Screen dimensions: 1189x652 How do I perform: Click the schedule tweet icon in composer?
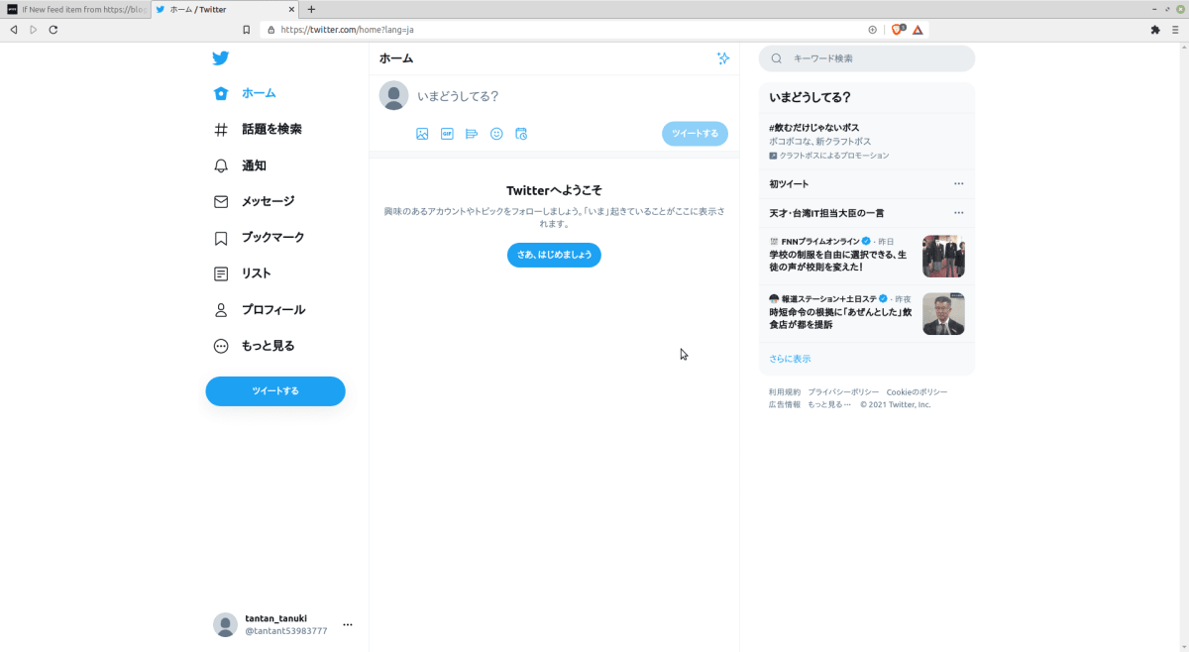(521, 134)
